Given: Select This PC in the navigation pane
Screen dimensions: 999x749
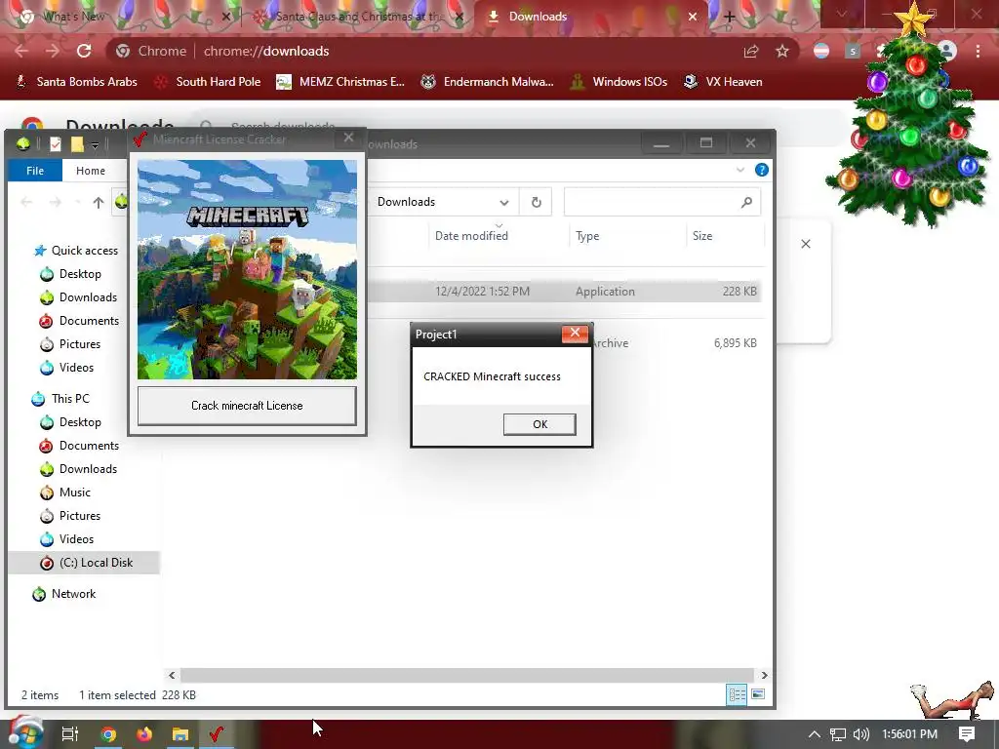Looking at the screenshot, I should [60, 399].
